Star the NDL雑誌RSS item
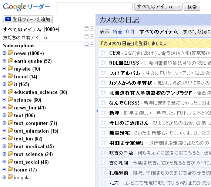 pyautogui.click(x=103, y=62)
